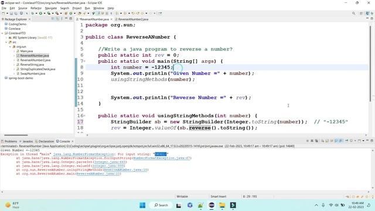Image resolution: width=375 pixels, height=211 pixels.
Task: Expand the JRE System Library node
Action: pyautogui.click(x=6, y=38)
